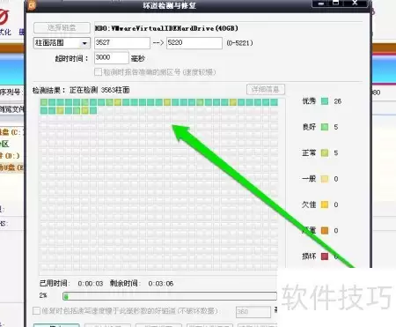Click the 欠佳 legend color swatch
This screenshot has height=327, width=396.
pyautogui.click(x=325, y=204)
